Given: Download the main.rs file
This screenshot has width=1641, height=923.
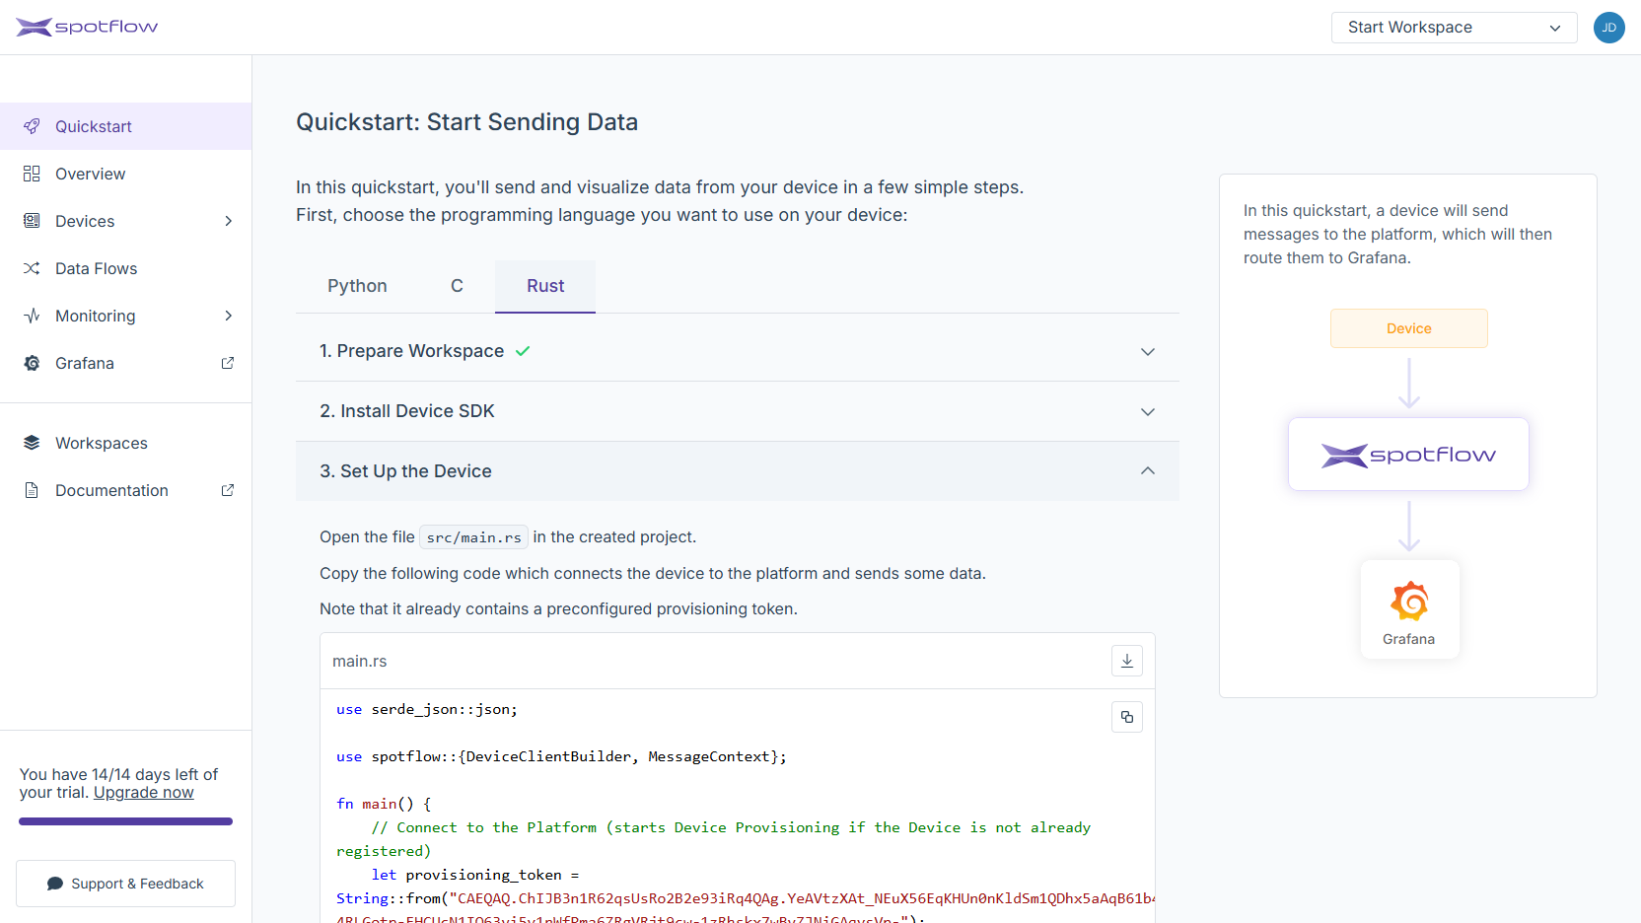Looking at the screenshot, I should coord(1127,661).
